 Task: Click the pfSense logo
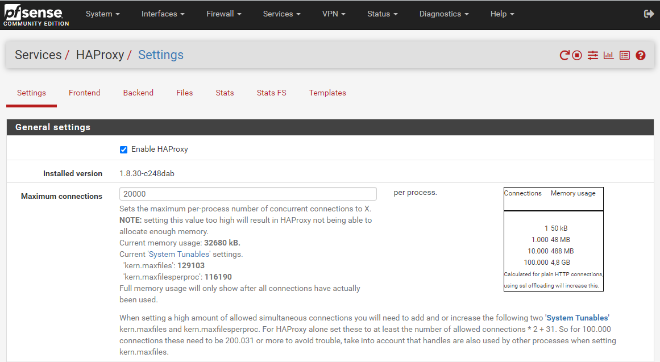pos(36,15)
